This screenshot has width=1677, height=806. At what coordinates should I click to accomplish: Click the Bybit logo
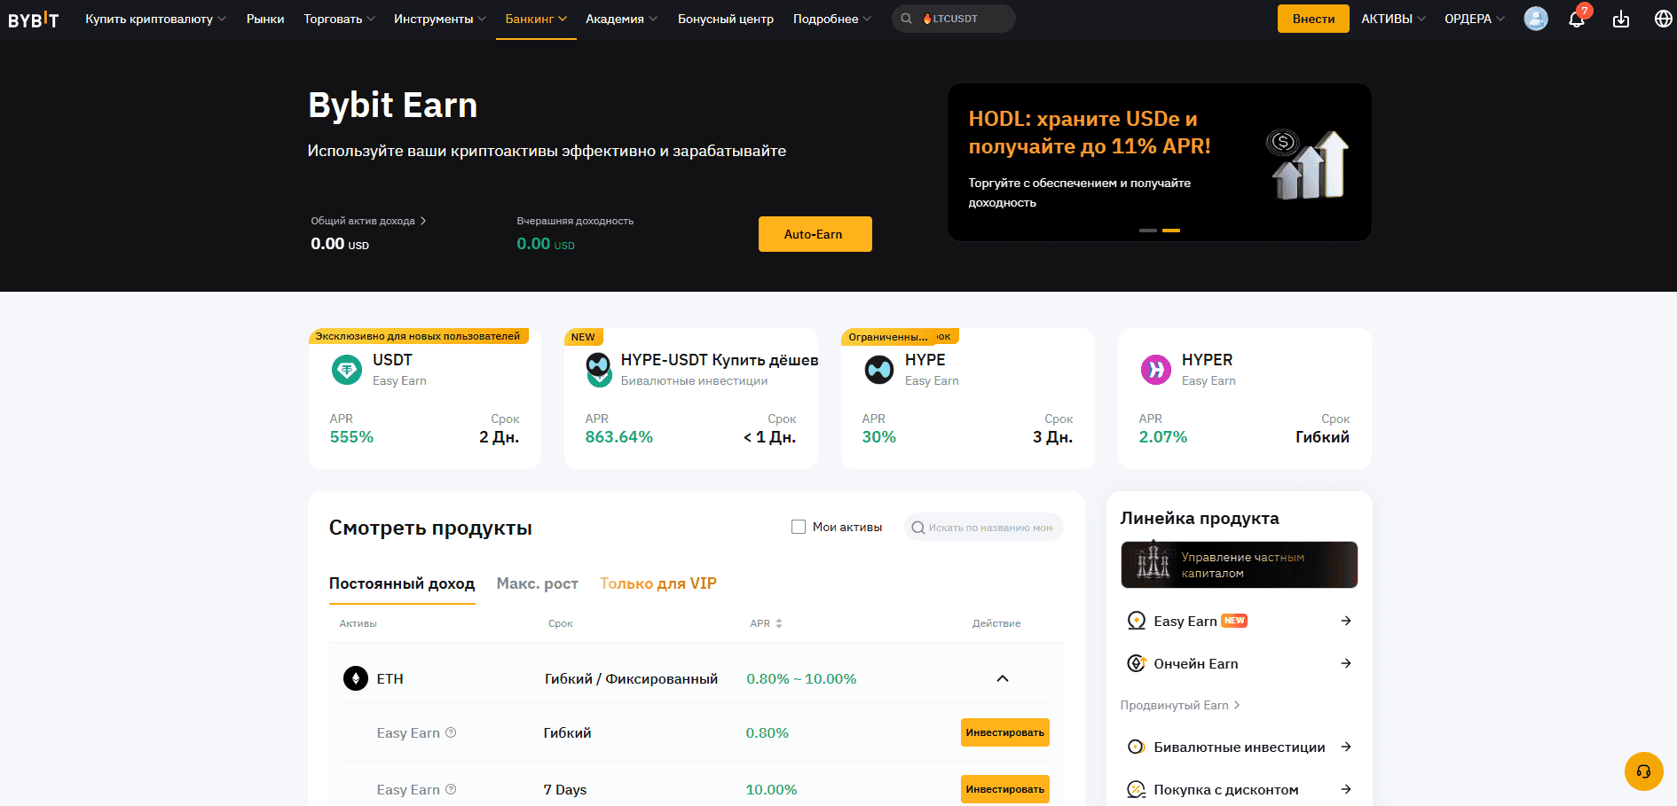(34, 19)
